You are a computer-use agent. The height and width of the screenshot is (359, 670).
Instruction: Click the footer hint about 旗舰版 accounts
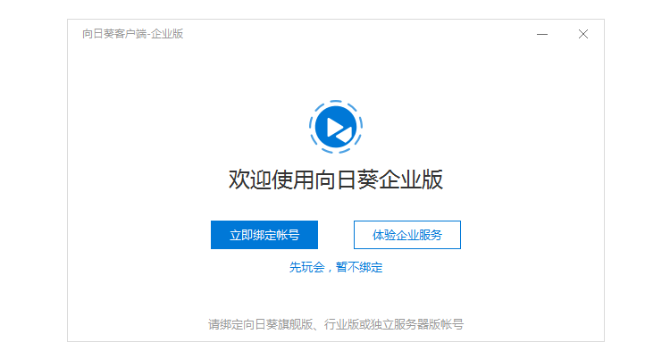336,324
